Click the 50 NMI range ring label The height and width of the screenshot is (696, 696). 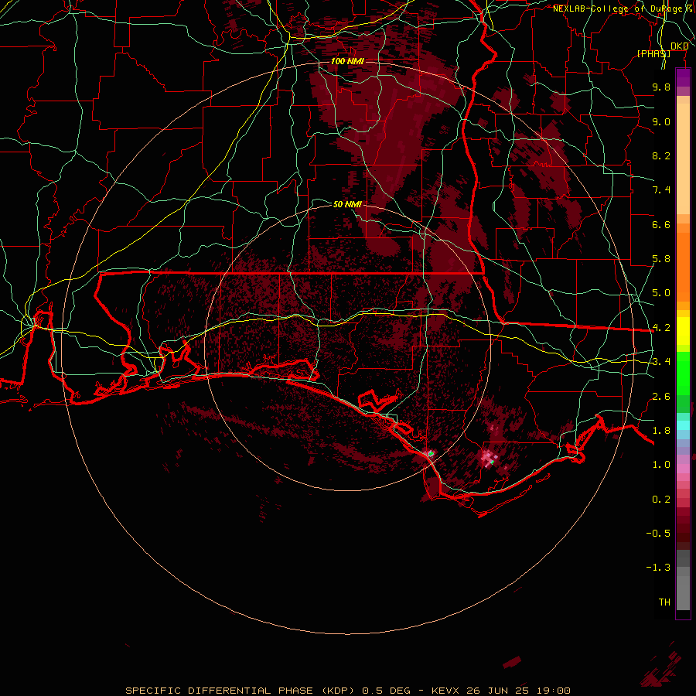click(x=347, y=204)
